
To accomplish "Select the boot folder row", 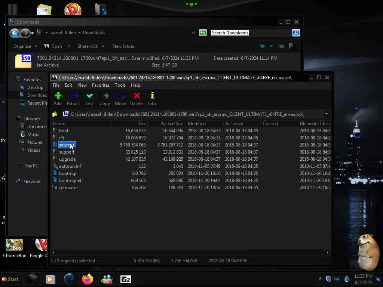I will (x=191, y=131).
